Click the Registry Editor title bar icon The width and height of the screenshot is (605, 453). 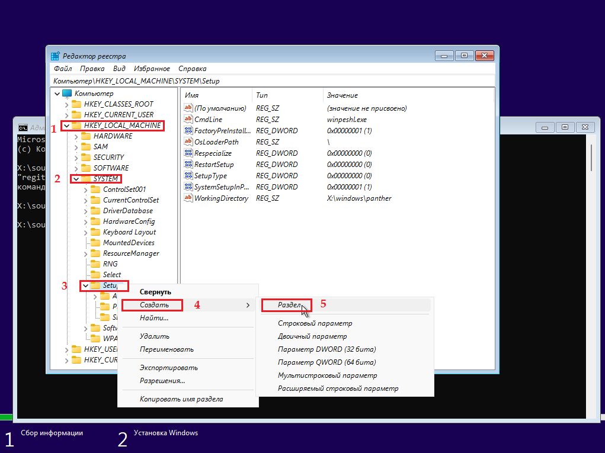pyautogui.click(x=55, y=56)
